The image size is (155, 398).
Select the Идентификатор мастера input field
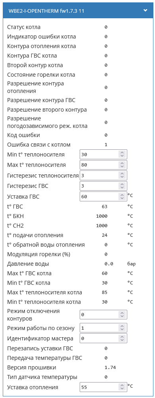coord(103,338)
